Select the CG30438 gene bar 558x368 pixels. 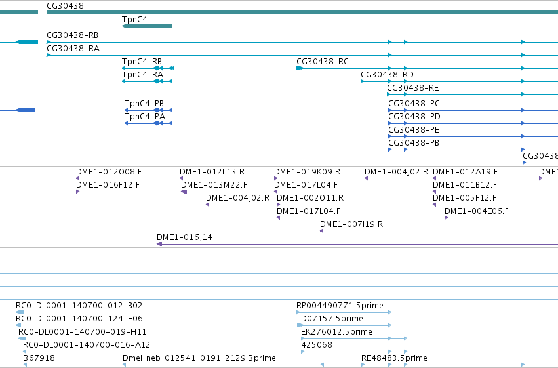302,12
